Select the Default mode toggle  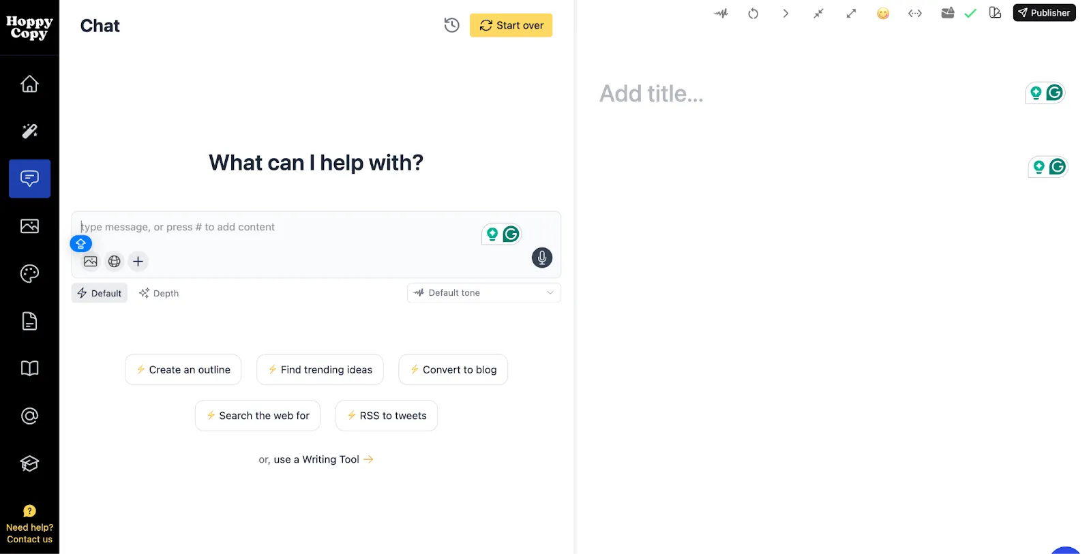coord(100,293)
